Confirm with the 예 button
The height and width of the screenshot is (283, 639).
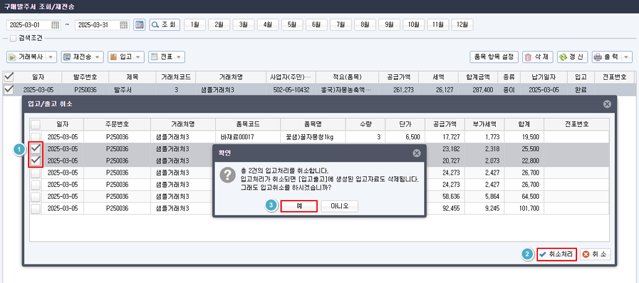pyautogui.click(x=299, y=206)
